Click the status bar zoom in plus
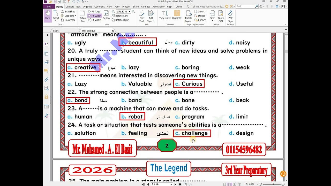 (x=283, y=184)
